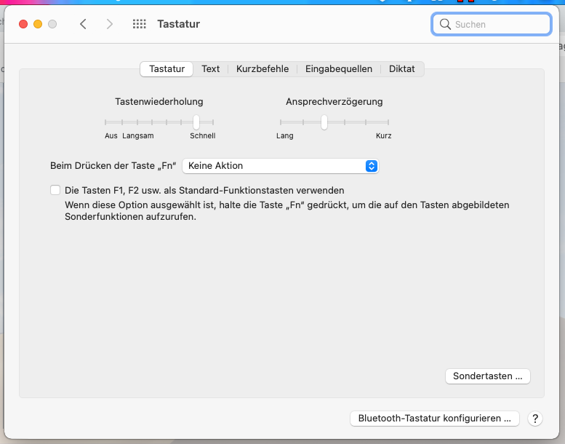Switch to the Text tab
The height and width of the screenshot is (444, 565).
click(210, 69)
